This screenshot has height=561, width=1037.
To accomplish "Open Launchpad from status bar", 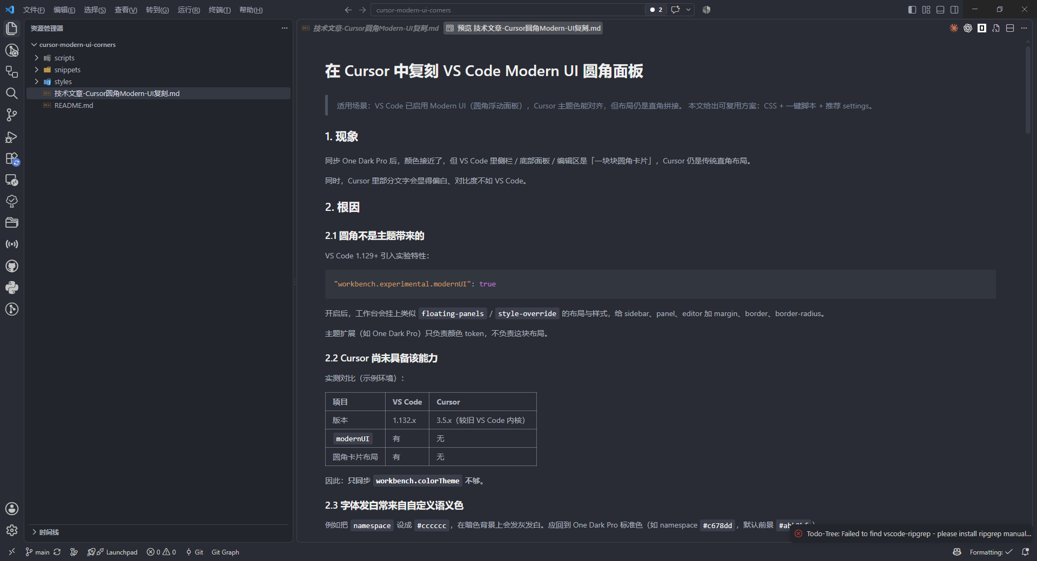I will [113, 552].
